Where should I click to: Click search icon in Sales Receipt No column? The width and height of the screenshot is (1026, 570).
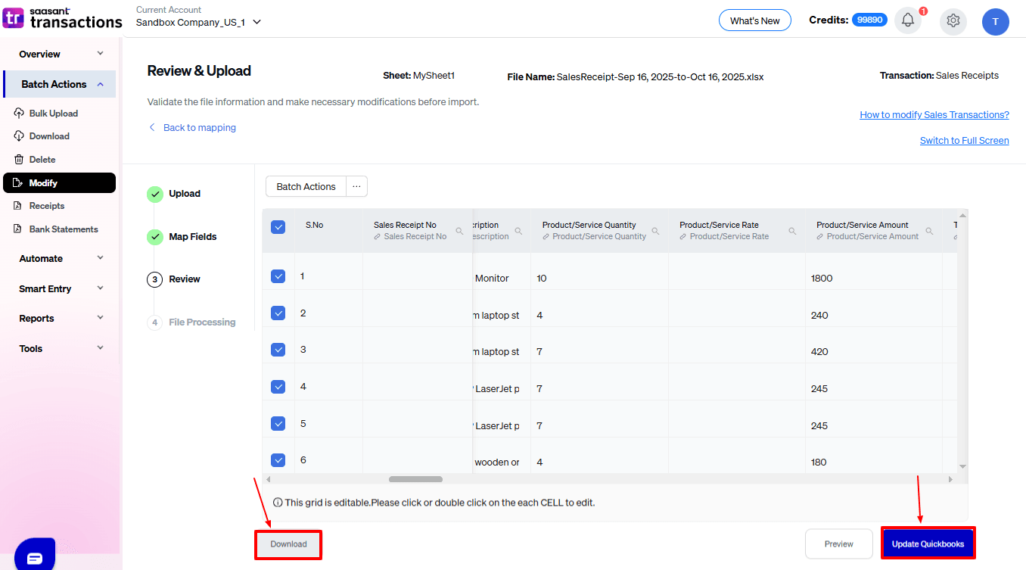[459, 231]
